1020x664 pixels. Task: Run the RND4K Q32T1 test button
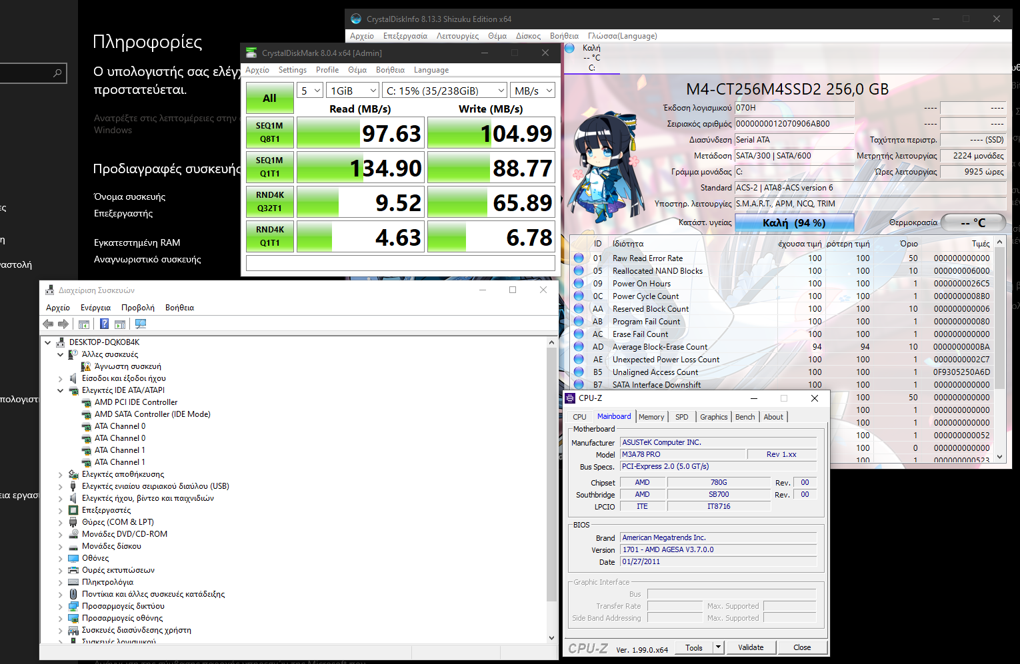(269, 202)
